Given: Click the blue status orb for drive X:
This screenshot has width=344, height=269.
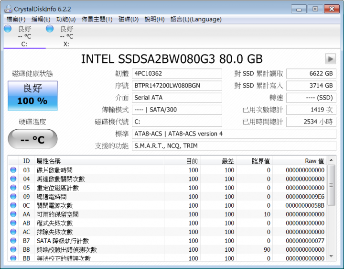Looking at the screenshot, I should click(x=50, y=29).
